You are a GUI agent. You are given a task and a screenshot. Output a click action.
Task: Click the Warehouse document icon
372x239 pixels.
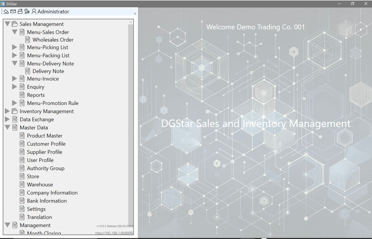click(x=22, y=185)
